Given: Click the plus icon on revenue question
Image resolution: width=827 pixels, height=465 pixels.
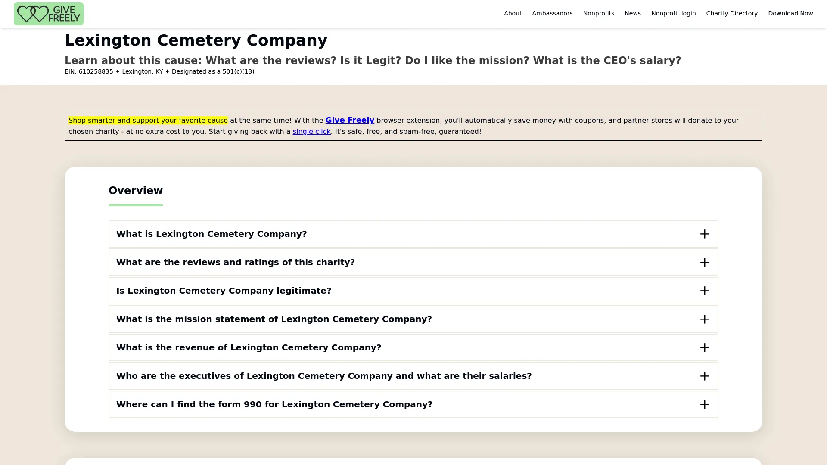Looking at the screenshot, I should tap(705, 347).
